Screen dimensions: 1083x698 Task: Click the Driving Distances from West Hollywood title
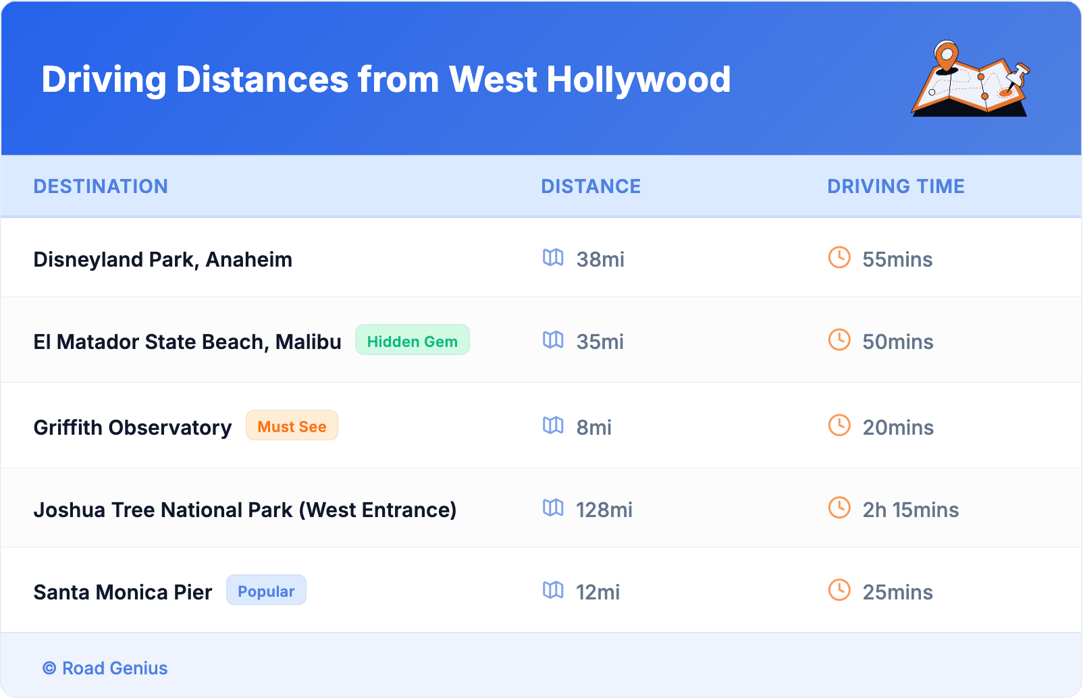pos(386,80)
